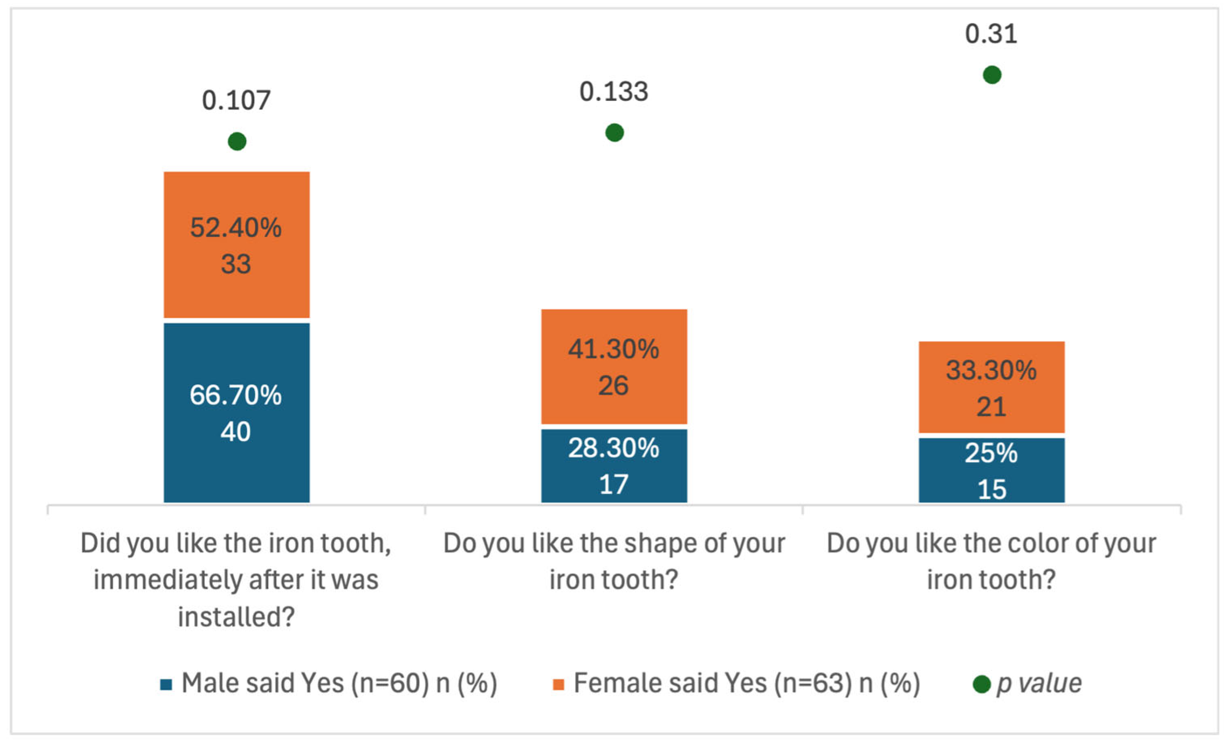Click the green p value legend circle
This screenshot has height=745, width=1229.
coord(982,684)
